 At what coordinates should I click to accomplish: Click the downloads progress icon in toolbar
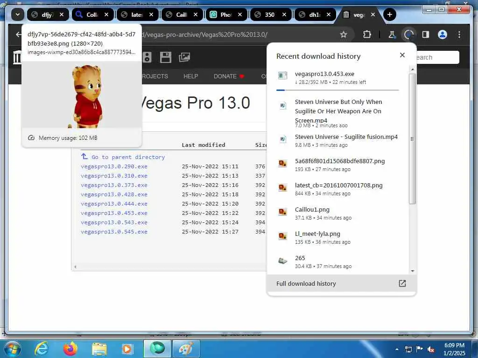409,34
